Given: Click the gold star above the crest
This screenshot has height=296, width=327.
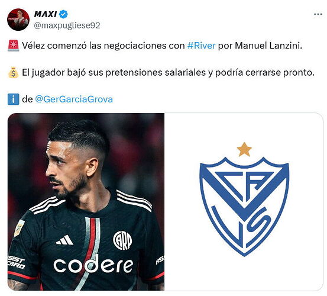Looking at the screenshot, I should click(x=244, y=149).
